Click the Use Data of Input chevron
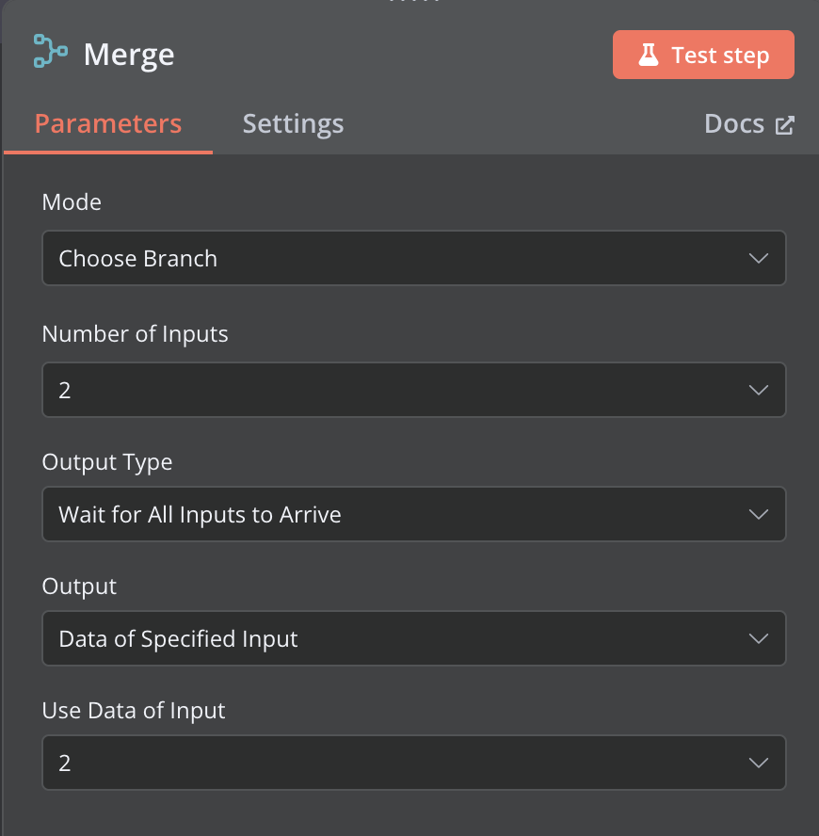The width and height of the screenshot is (819, 836). point(758,763)
